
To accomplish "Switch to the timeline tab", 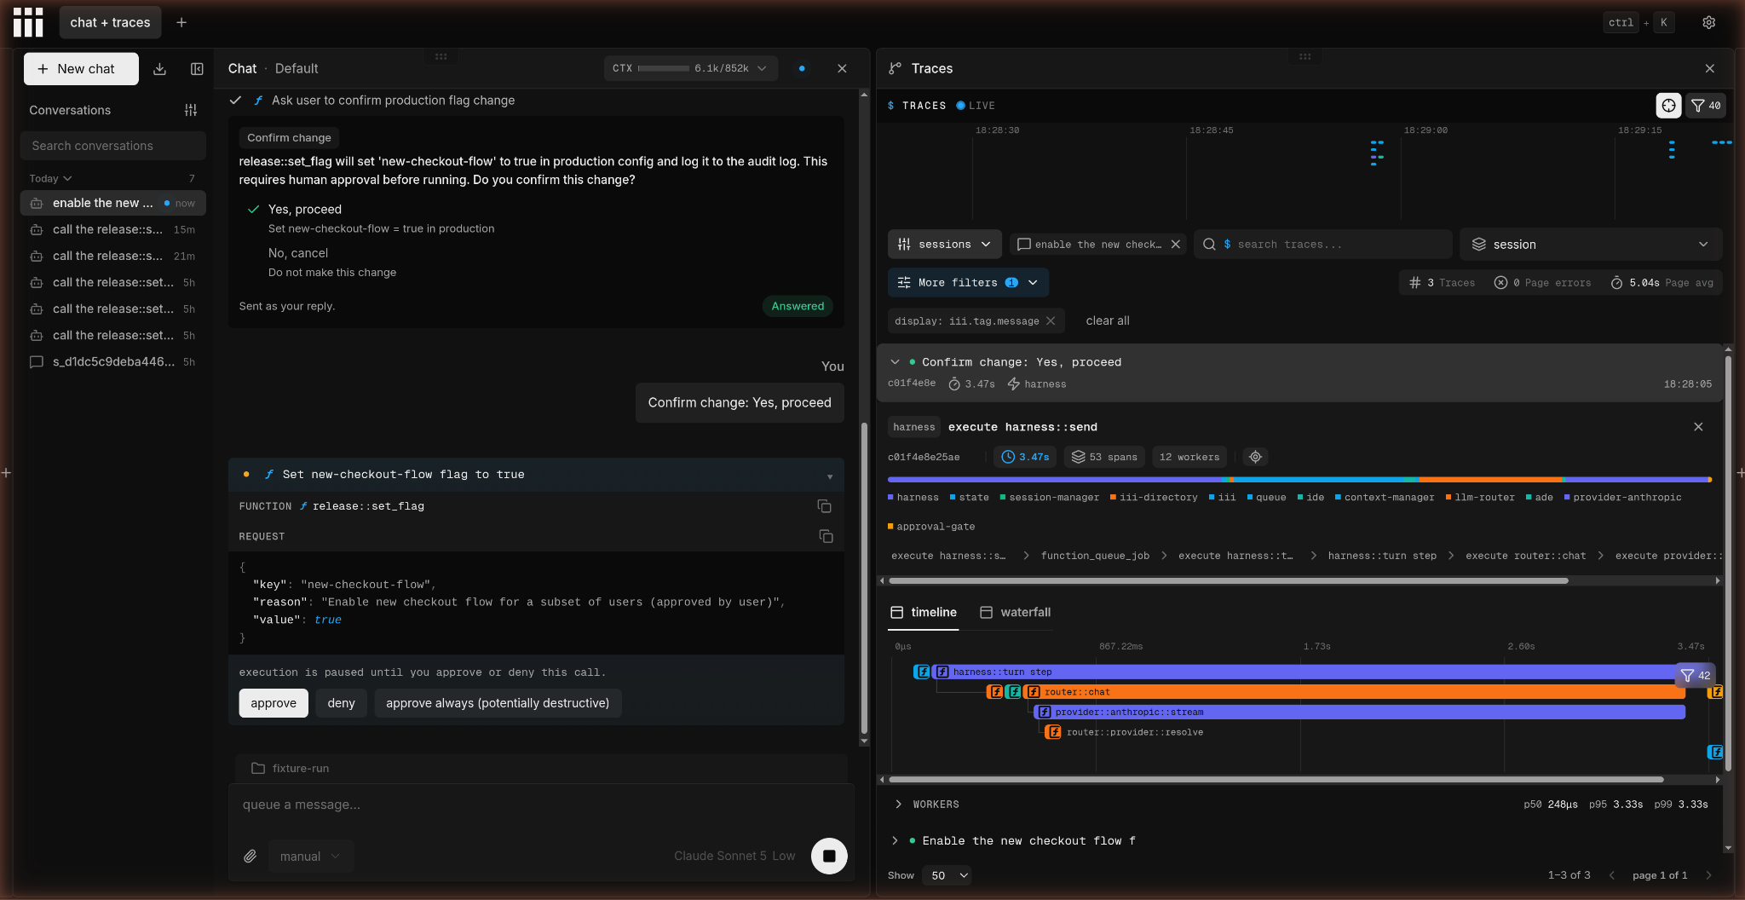I will tap(923, 613).
